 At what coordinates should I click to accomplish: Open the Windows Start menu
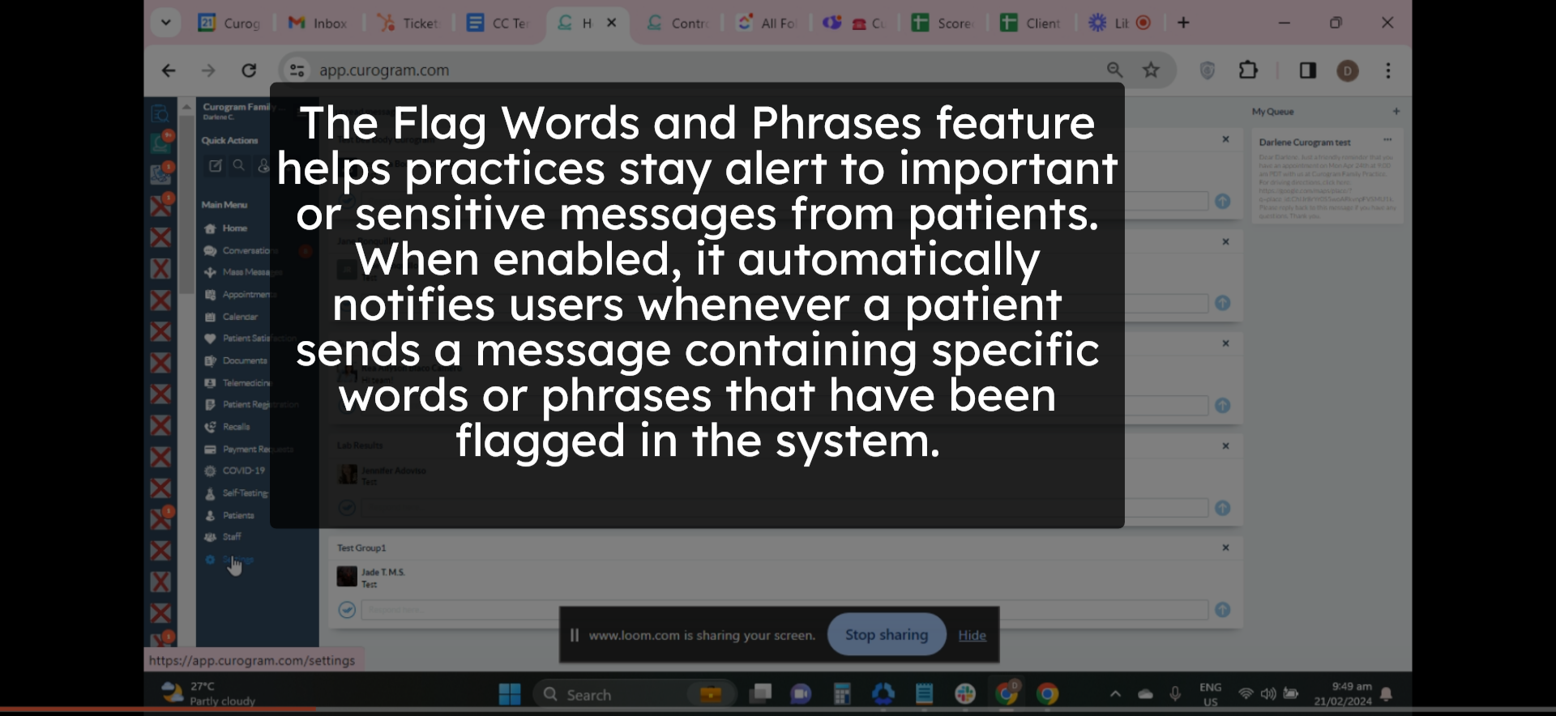pyautogui.click(x=510, y=694)
